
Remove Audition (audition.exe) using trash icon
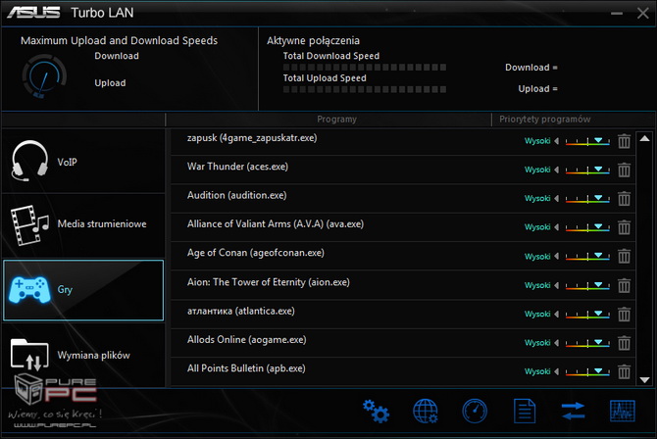tap(624, 199)
